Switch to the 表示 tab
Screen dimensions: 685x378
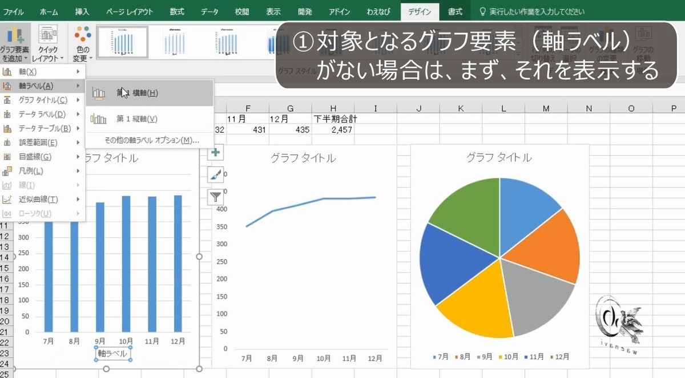273,11
